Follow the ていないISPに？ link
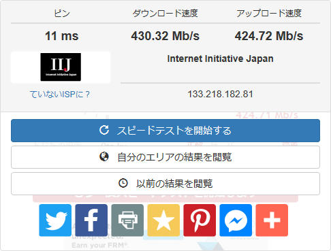The image size is (331, 251). pos(60,95)
